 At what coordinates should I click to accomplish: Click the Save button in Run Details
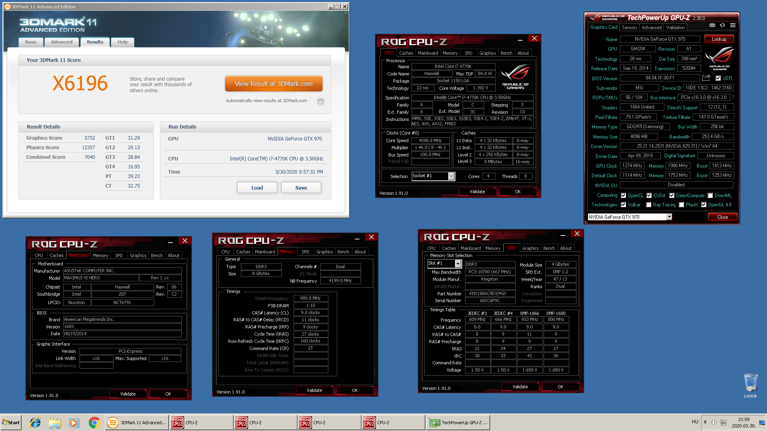tap(301, 188)
